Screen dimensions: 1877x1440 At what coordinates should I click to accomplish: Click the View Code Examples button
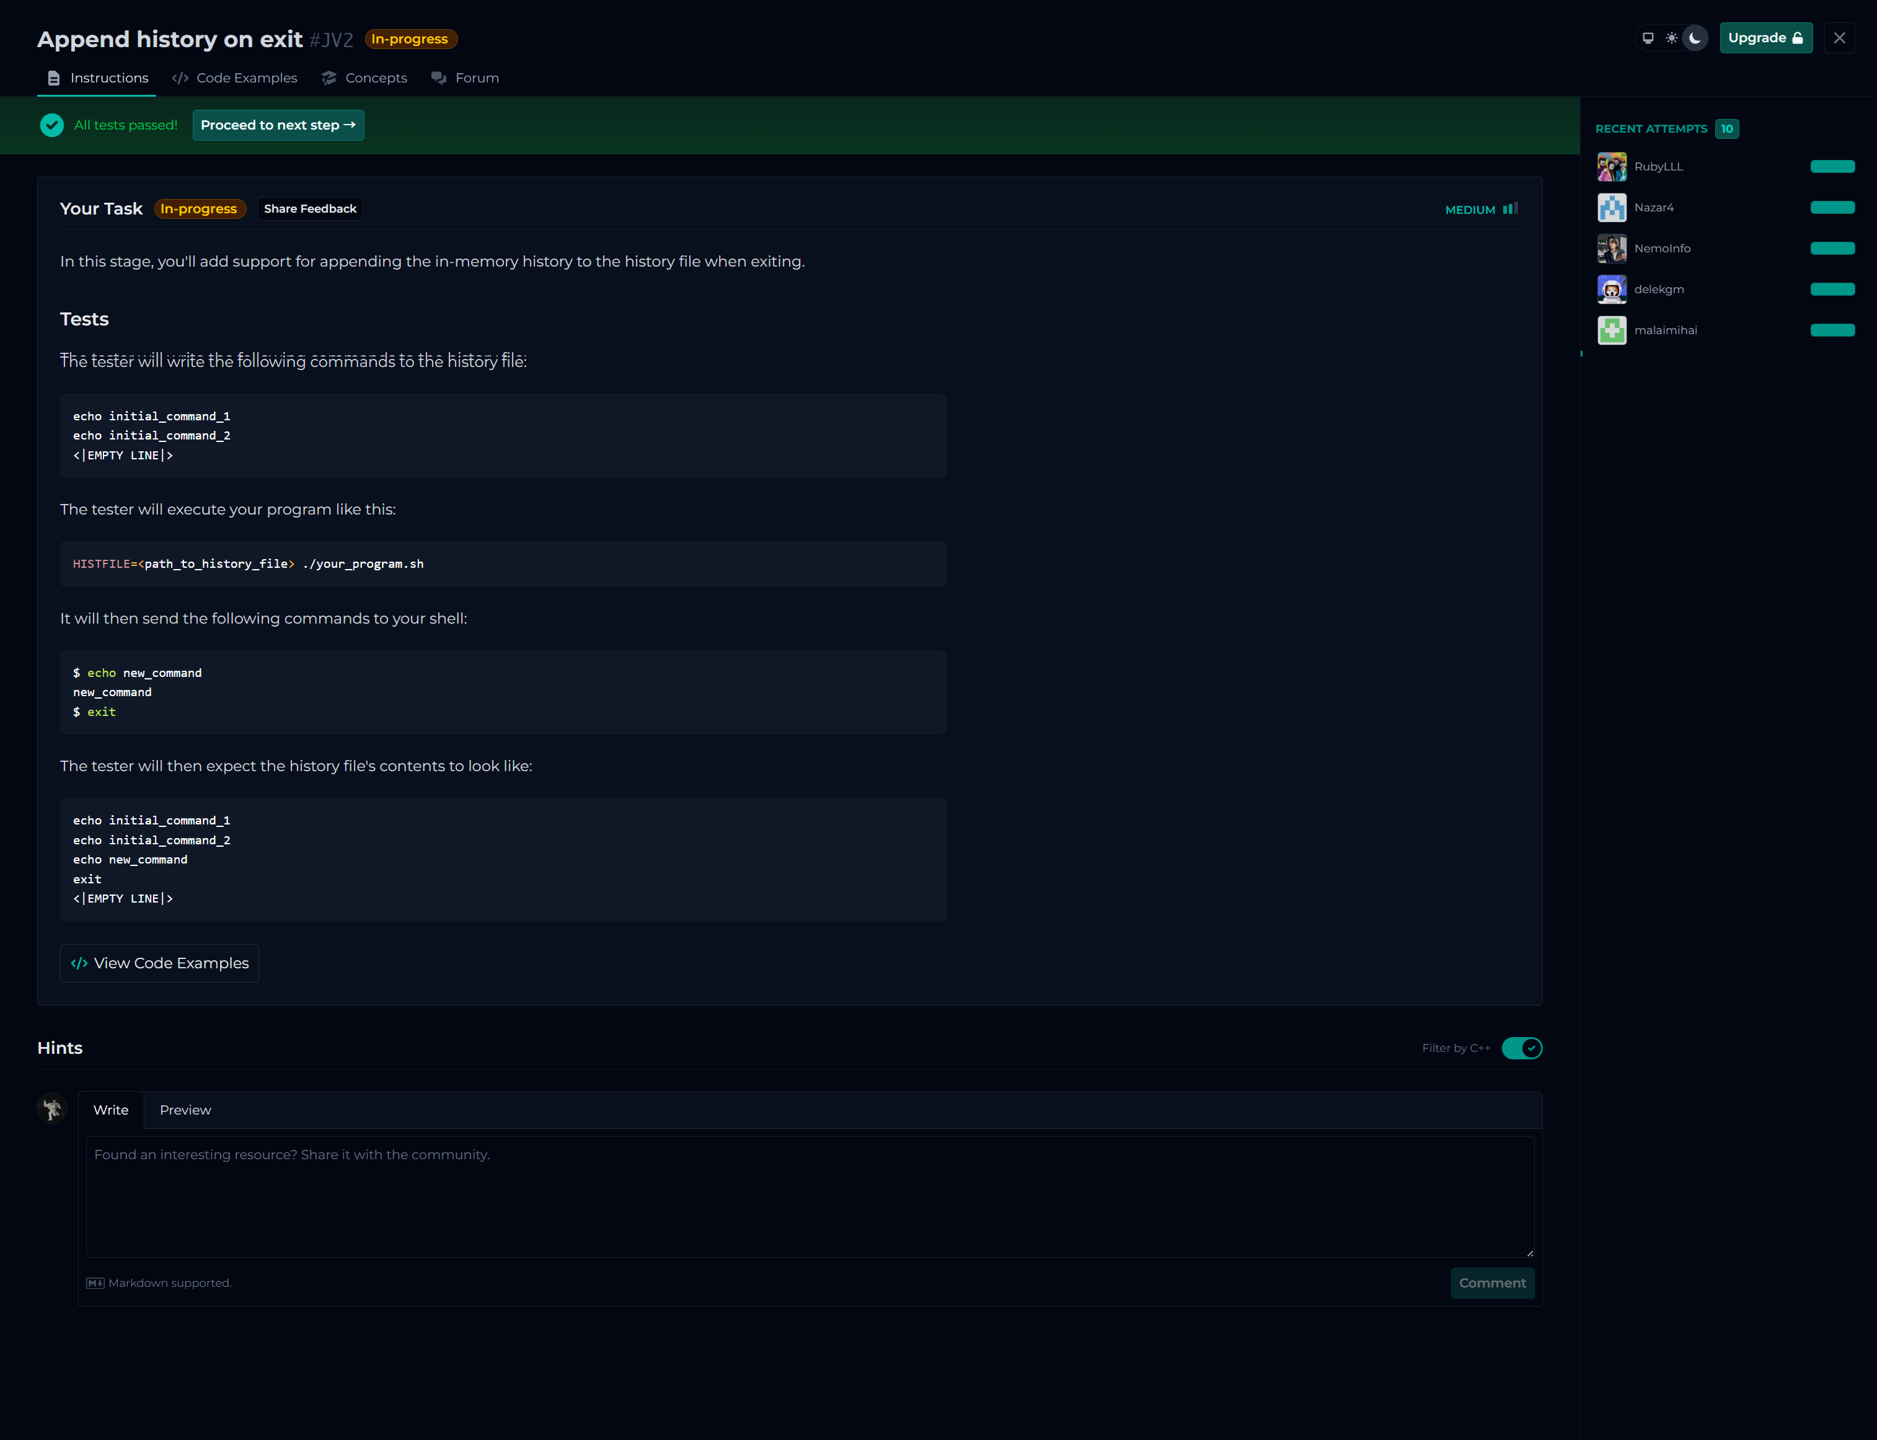click(x=159, y=963)
